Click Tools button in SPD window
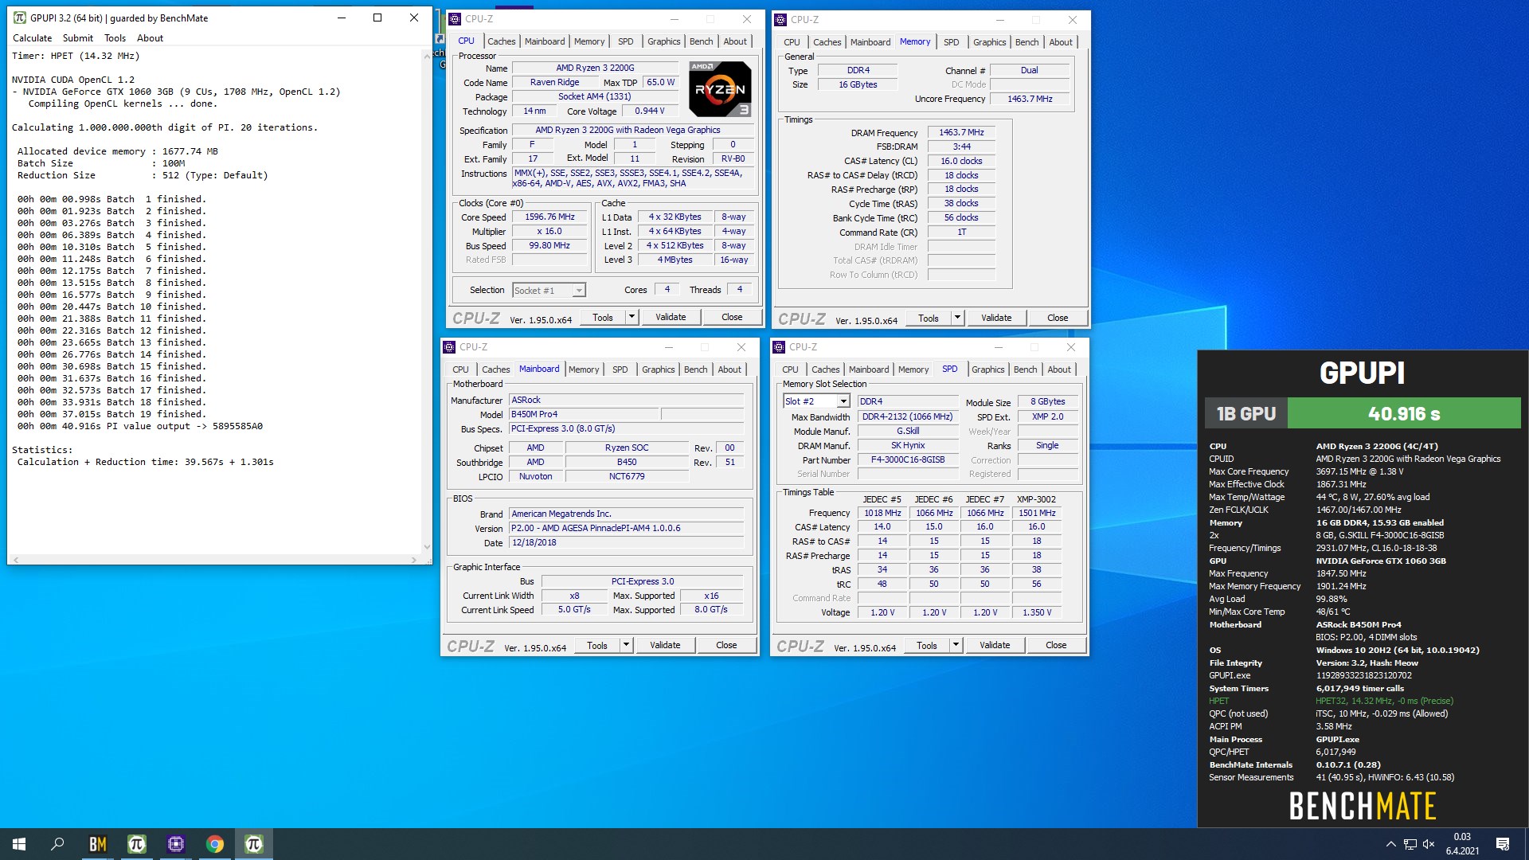 point(927,645)
